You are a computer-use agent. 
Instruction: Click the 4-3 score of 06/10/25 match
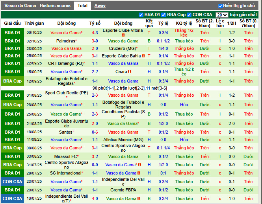click(x=95, y=33)
